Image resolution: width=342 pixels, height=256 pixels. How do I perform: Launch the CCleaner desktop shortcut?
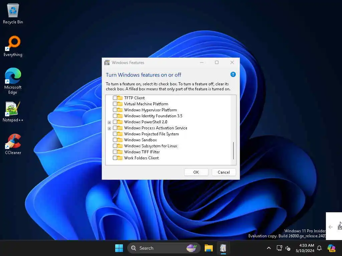tap(13, 144)
